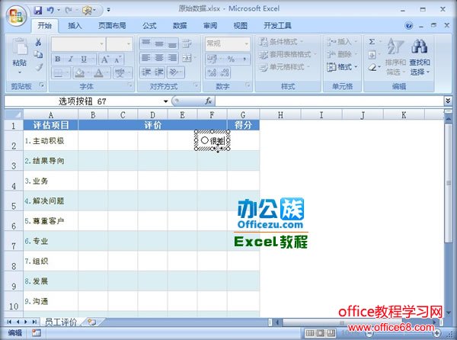Screen dimensions: 457x340
Task: Open the Office button menu
Action: [x=17, y=15]
